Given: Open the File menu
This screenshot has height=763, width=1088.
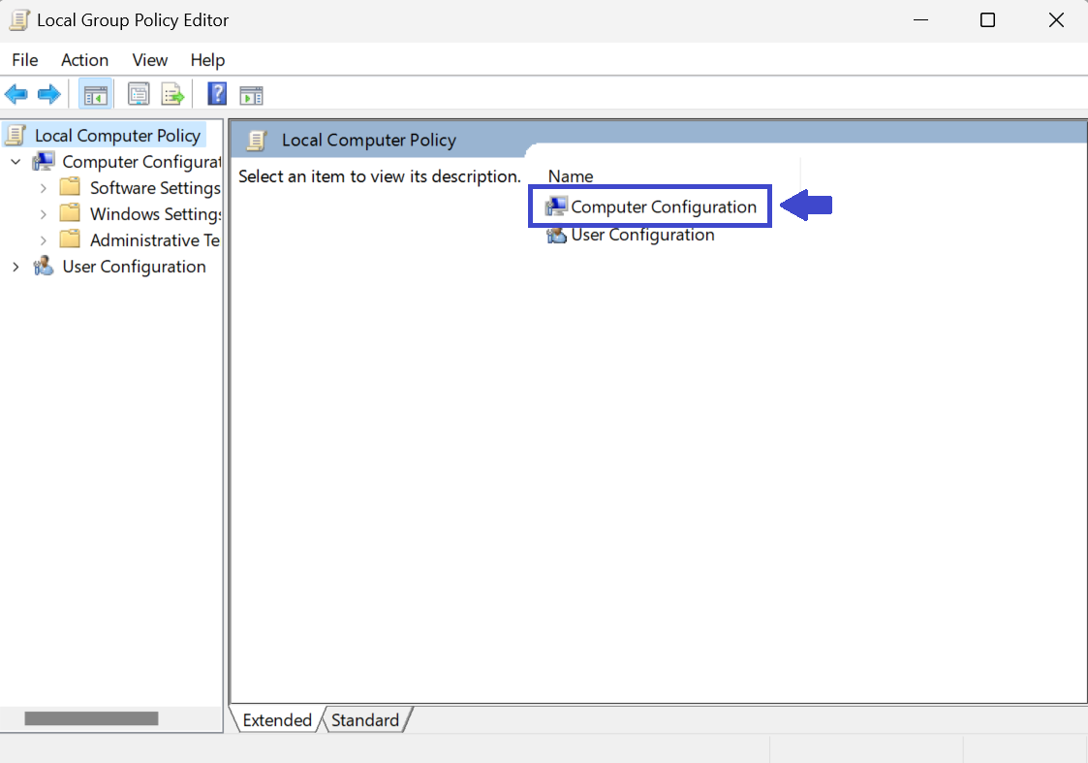Looking at the screenshot, I should (x=25, y=60).
